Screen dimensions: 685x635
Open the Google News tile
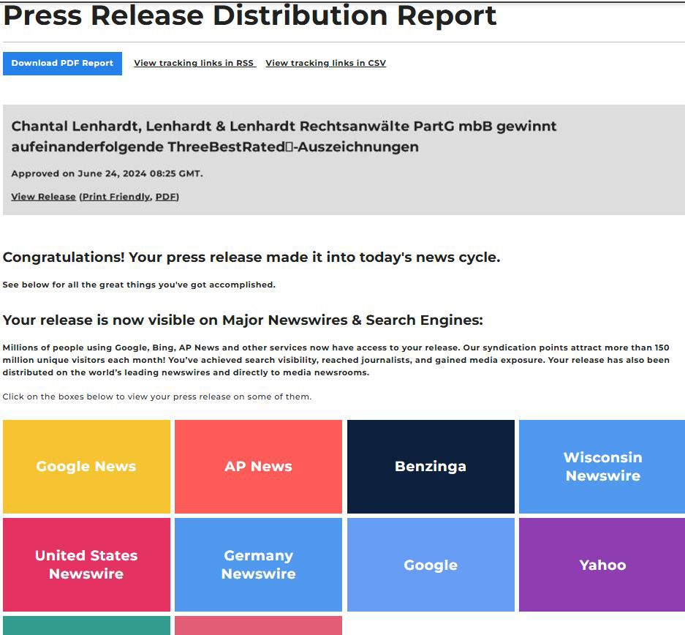click(86, 466)
